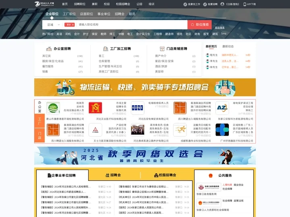Select the 企业职位 search tab
The image size is (290, 217).
pyautogui.click(x=52, y=14)
